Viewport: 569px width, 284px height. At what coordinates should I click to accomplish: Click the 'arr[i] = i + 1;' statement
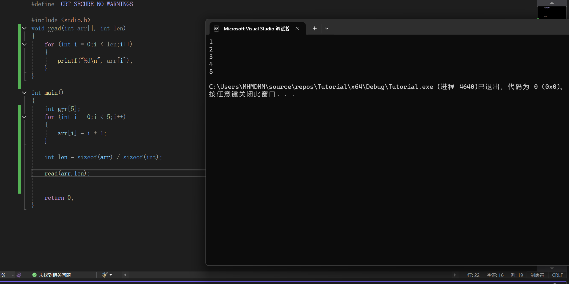82,133
